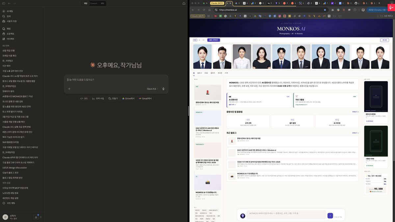
Task: Open 아티팩트 in the Claude sidebar
Action: [8, 39]
